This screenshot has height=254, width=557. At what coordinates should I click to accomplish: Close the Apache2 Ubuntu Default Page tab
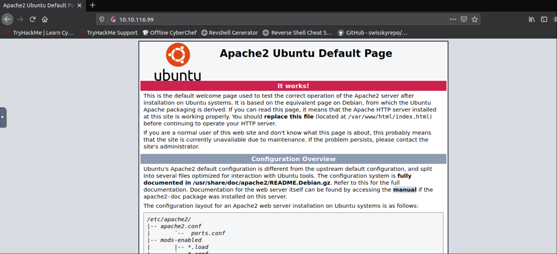pos(79,6)
